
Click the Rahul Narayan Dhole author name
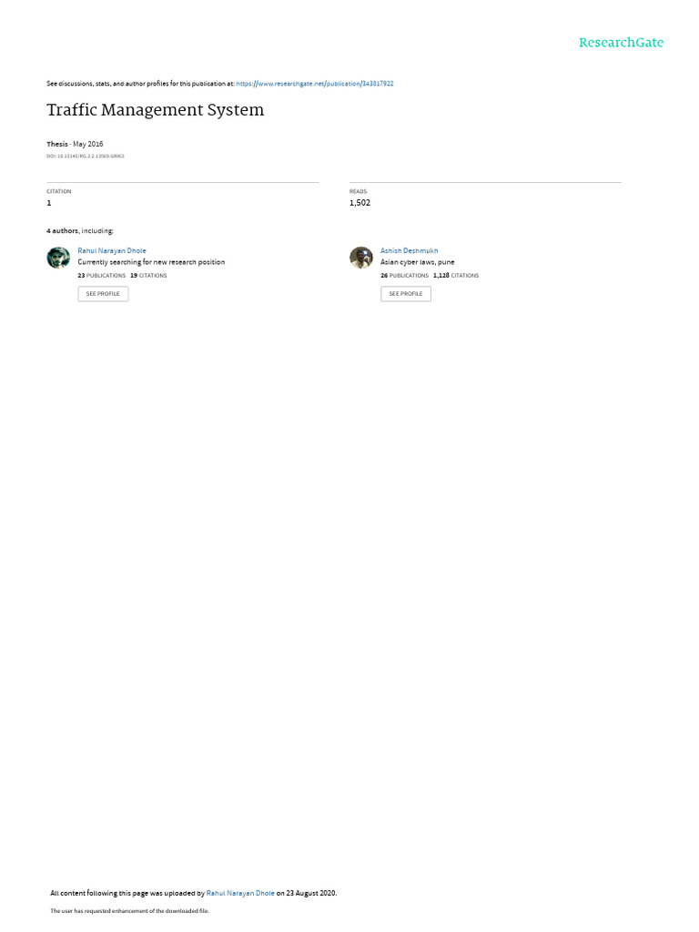[x=112, y=251]
